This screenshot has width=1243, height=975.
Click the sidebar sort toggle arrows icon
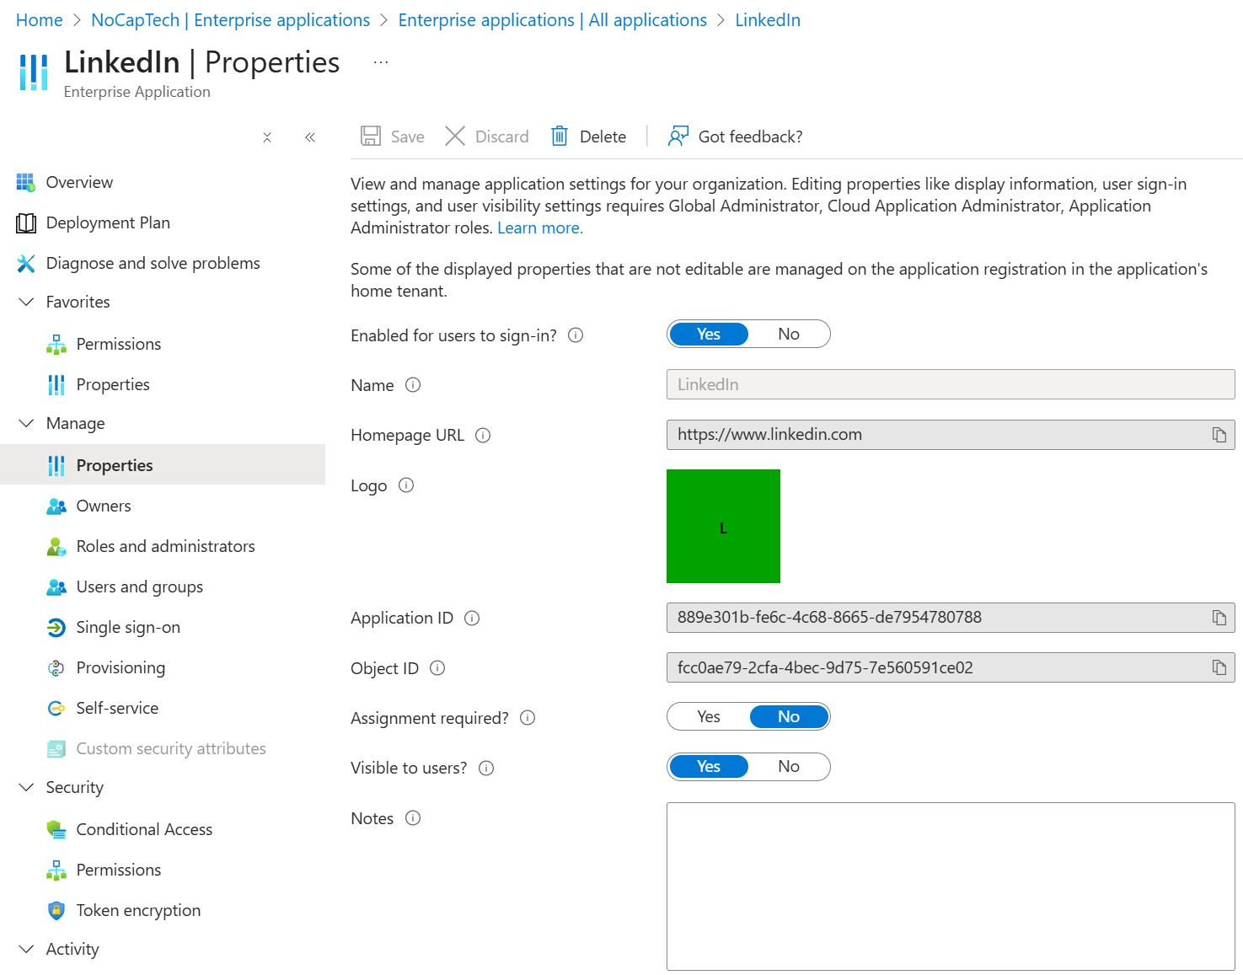pyautogui.click(x=267, y=137)
